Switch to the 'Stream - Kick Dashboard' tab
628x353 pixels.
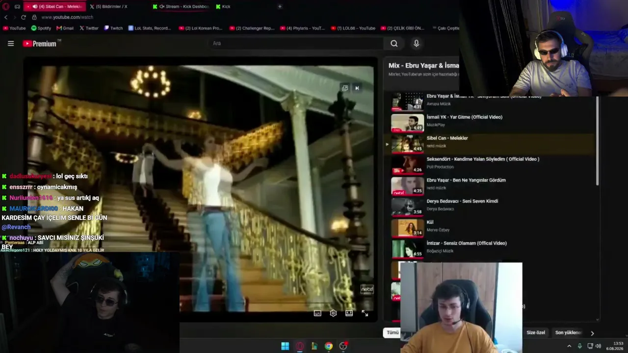pyautogui.click(x=181, y=6)
